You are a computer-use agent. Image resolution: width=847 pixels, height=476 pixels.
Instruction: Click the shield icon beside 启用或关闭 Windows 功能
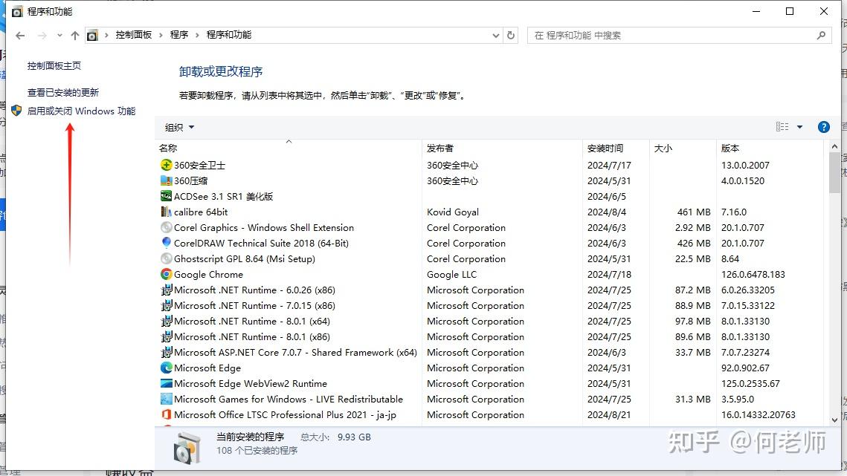tap(17, 111)
